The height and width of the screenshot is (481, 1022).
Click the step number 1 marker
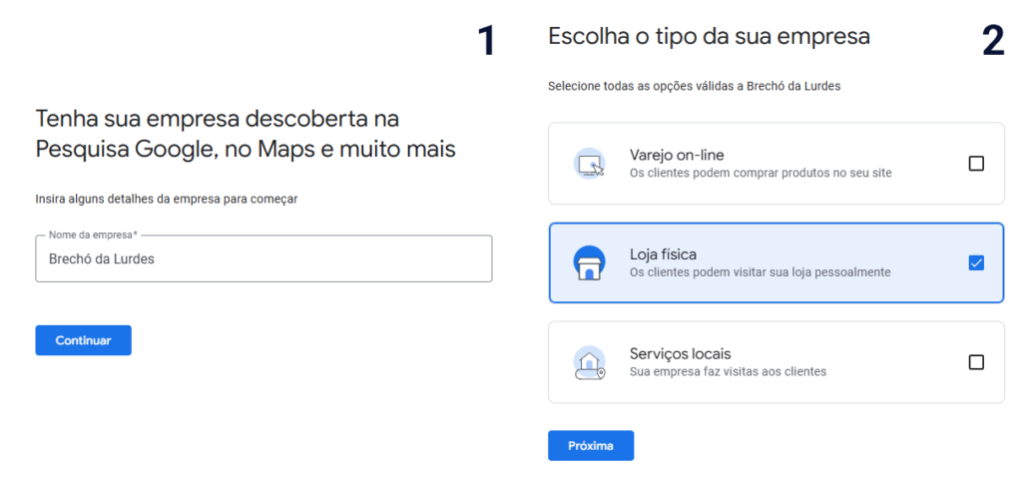pos(486,41)
